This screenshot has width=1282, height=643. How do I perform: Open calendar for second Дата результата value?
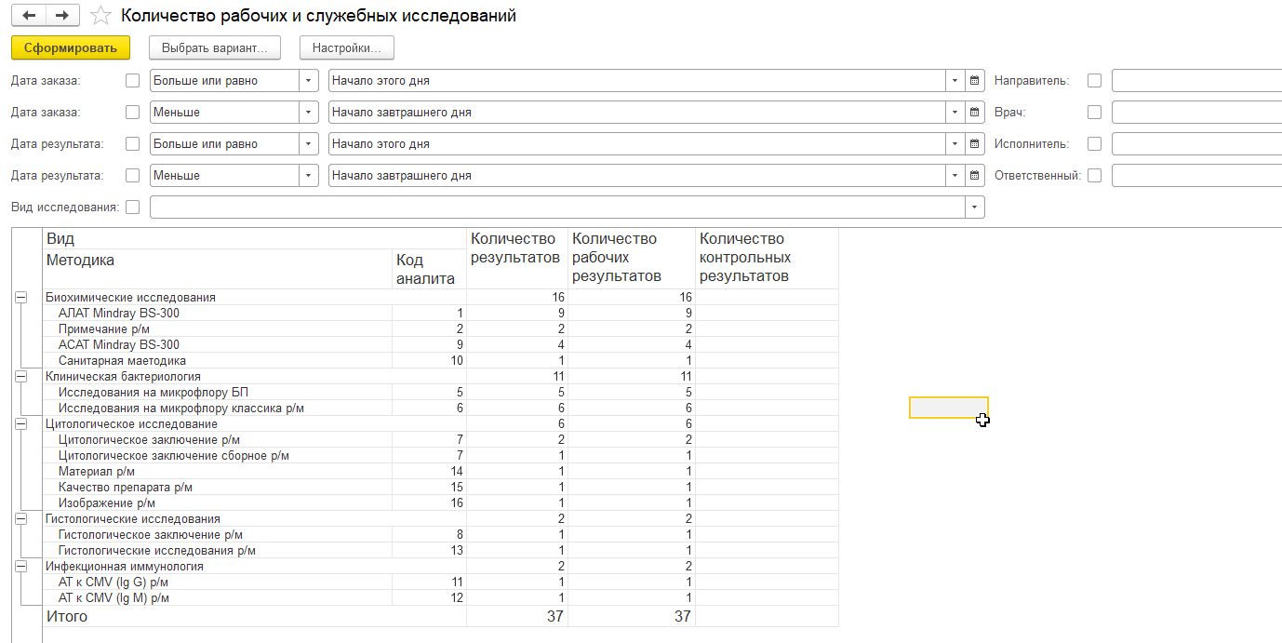(x=975, y=176)
